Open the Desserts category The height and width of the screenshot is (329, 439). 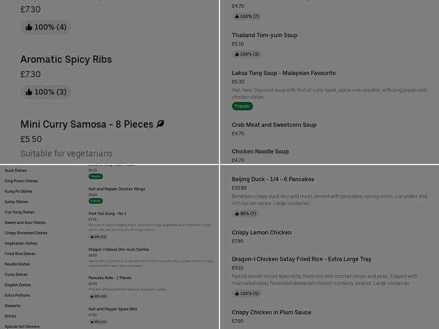13,306
